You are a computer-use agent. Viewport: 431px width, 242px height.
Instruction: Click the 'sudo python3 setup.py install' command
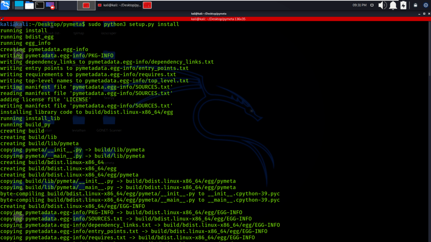tap(134, 25)
